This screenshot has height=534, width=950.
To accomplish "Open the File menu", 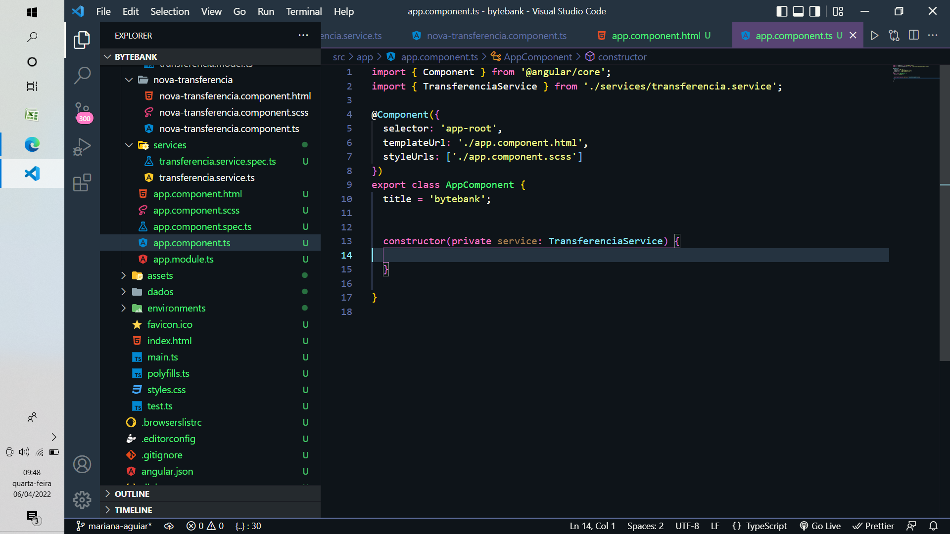I will pos(103,11).
